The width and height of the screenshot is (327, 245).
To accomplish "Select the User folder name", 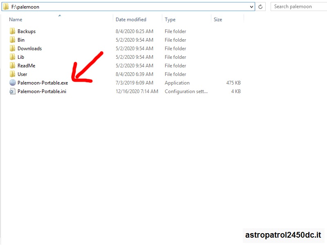I will coord(22,74).
